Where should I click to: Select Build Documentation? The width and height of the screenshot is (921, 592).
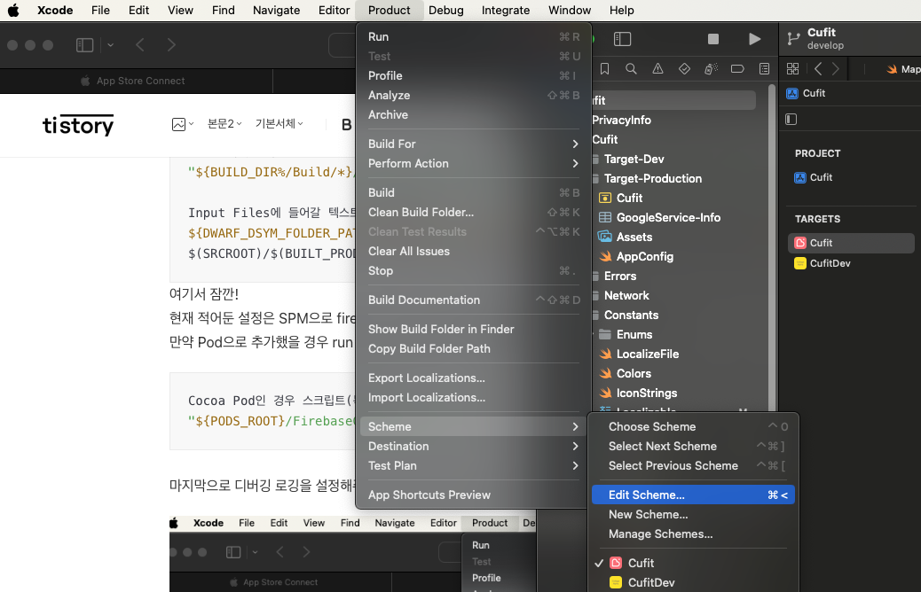(474, 300)
